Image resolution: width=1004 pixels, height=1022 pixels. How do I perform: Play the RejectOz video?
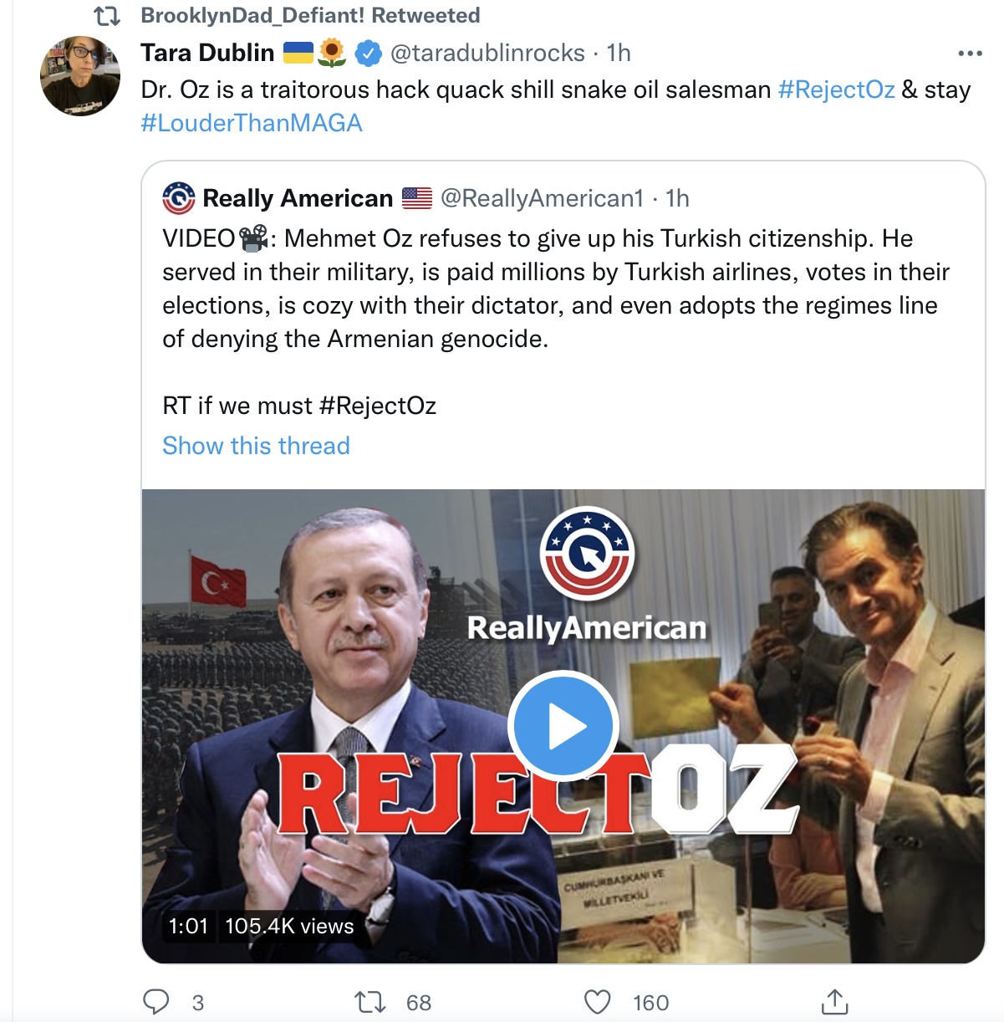[x=563, y=726]
